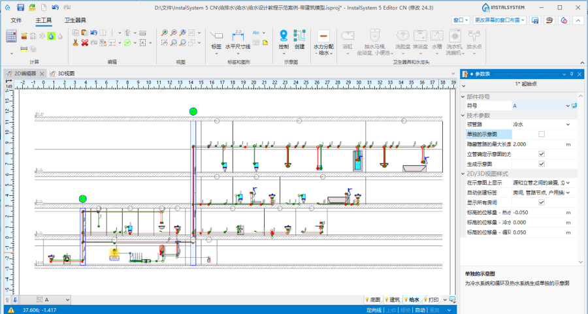The height and width of the screenshot is (314, 588).
Task: Toggle the 单独的示意图 checkbox
Action: click(x=541, y=134)
